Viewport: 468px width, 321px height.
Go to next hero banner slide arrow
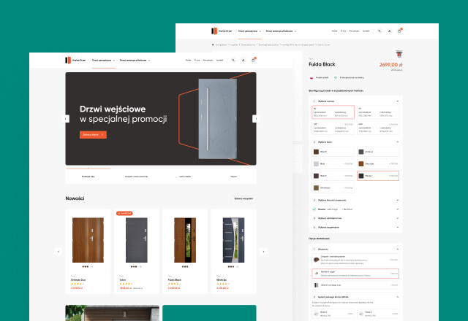point(255,118)
